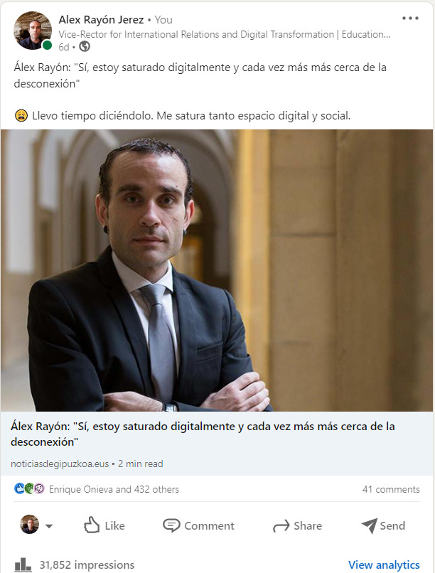Open the 41 comments link
Viewport: 435px width, 573px height.
tap(391, 489)
